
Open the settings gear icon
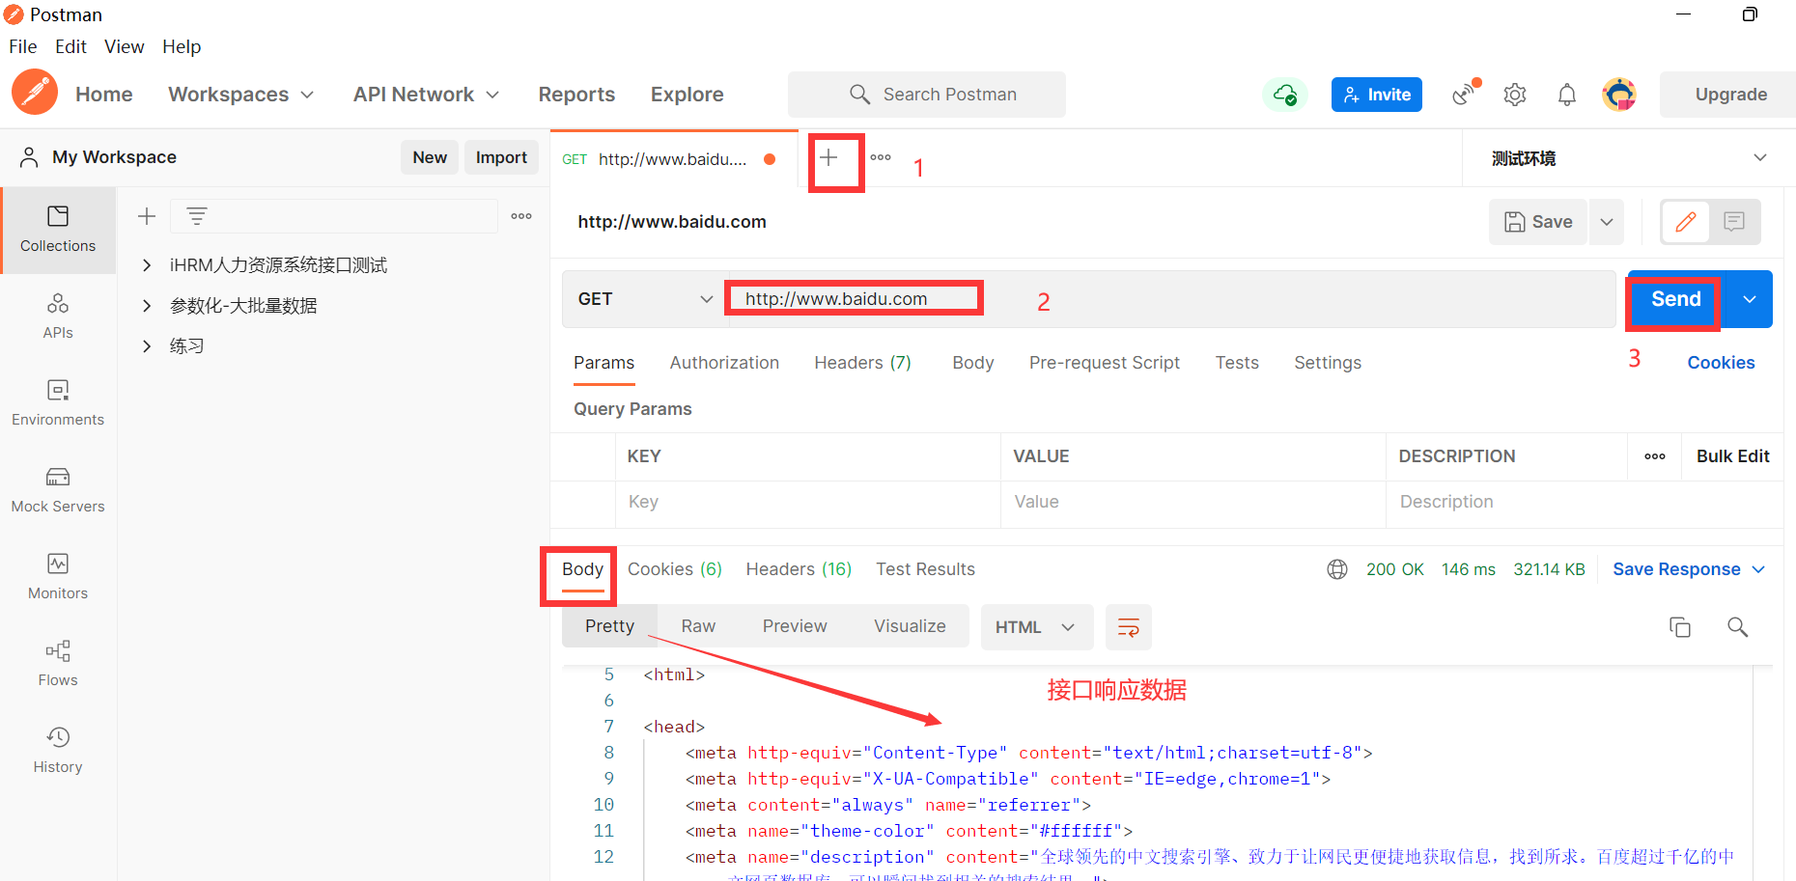tap(1515, 95)
